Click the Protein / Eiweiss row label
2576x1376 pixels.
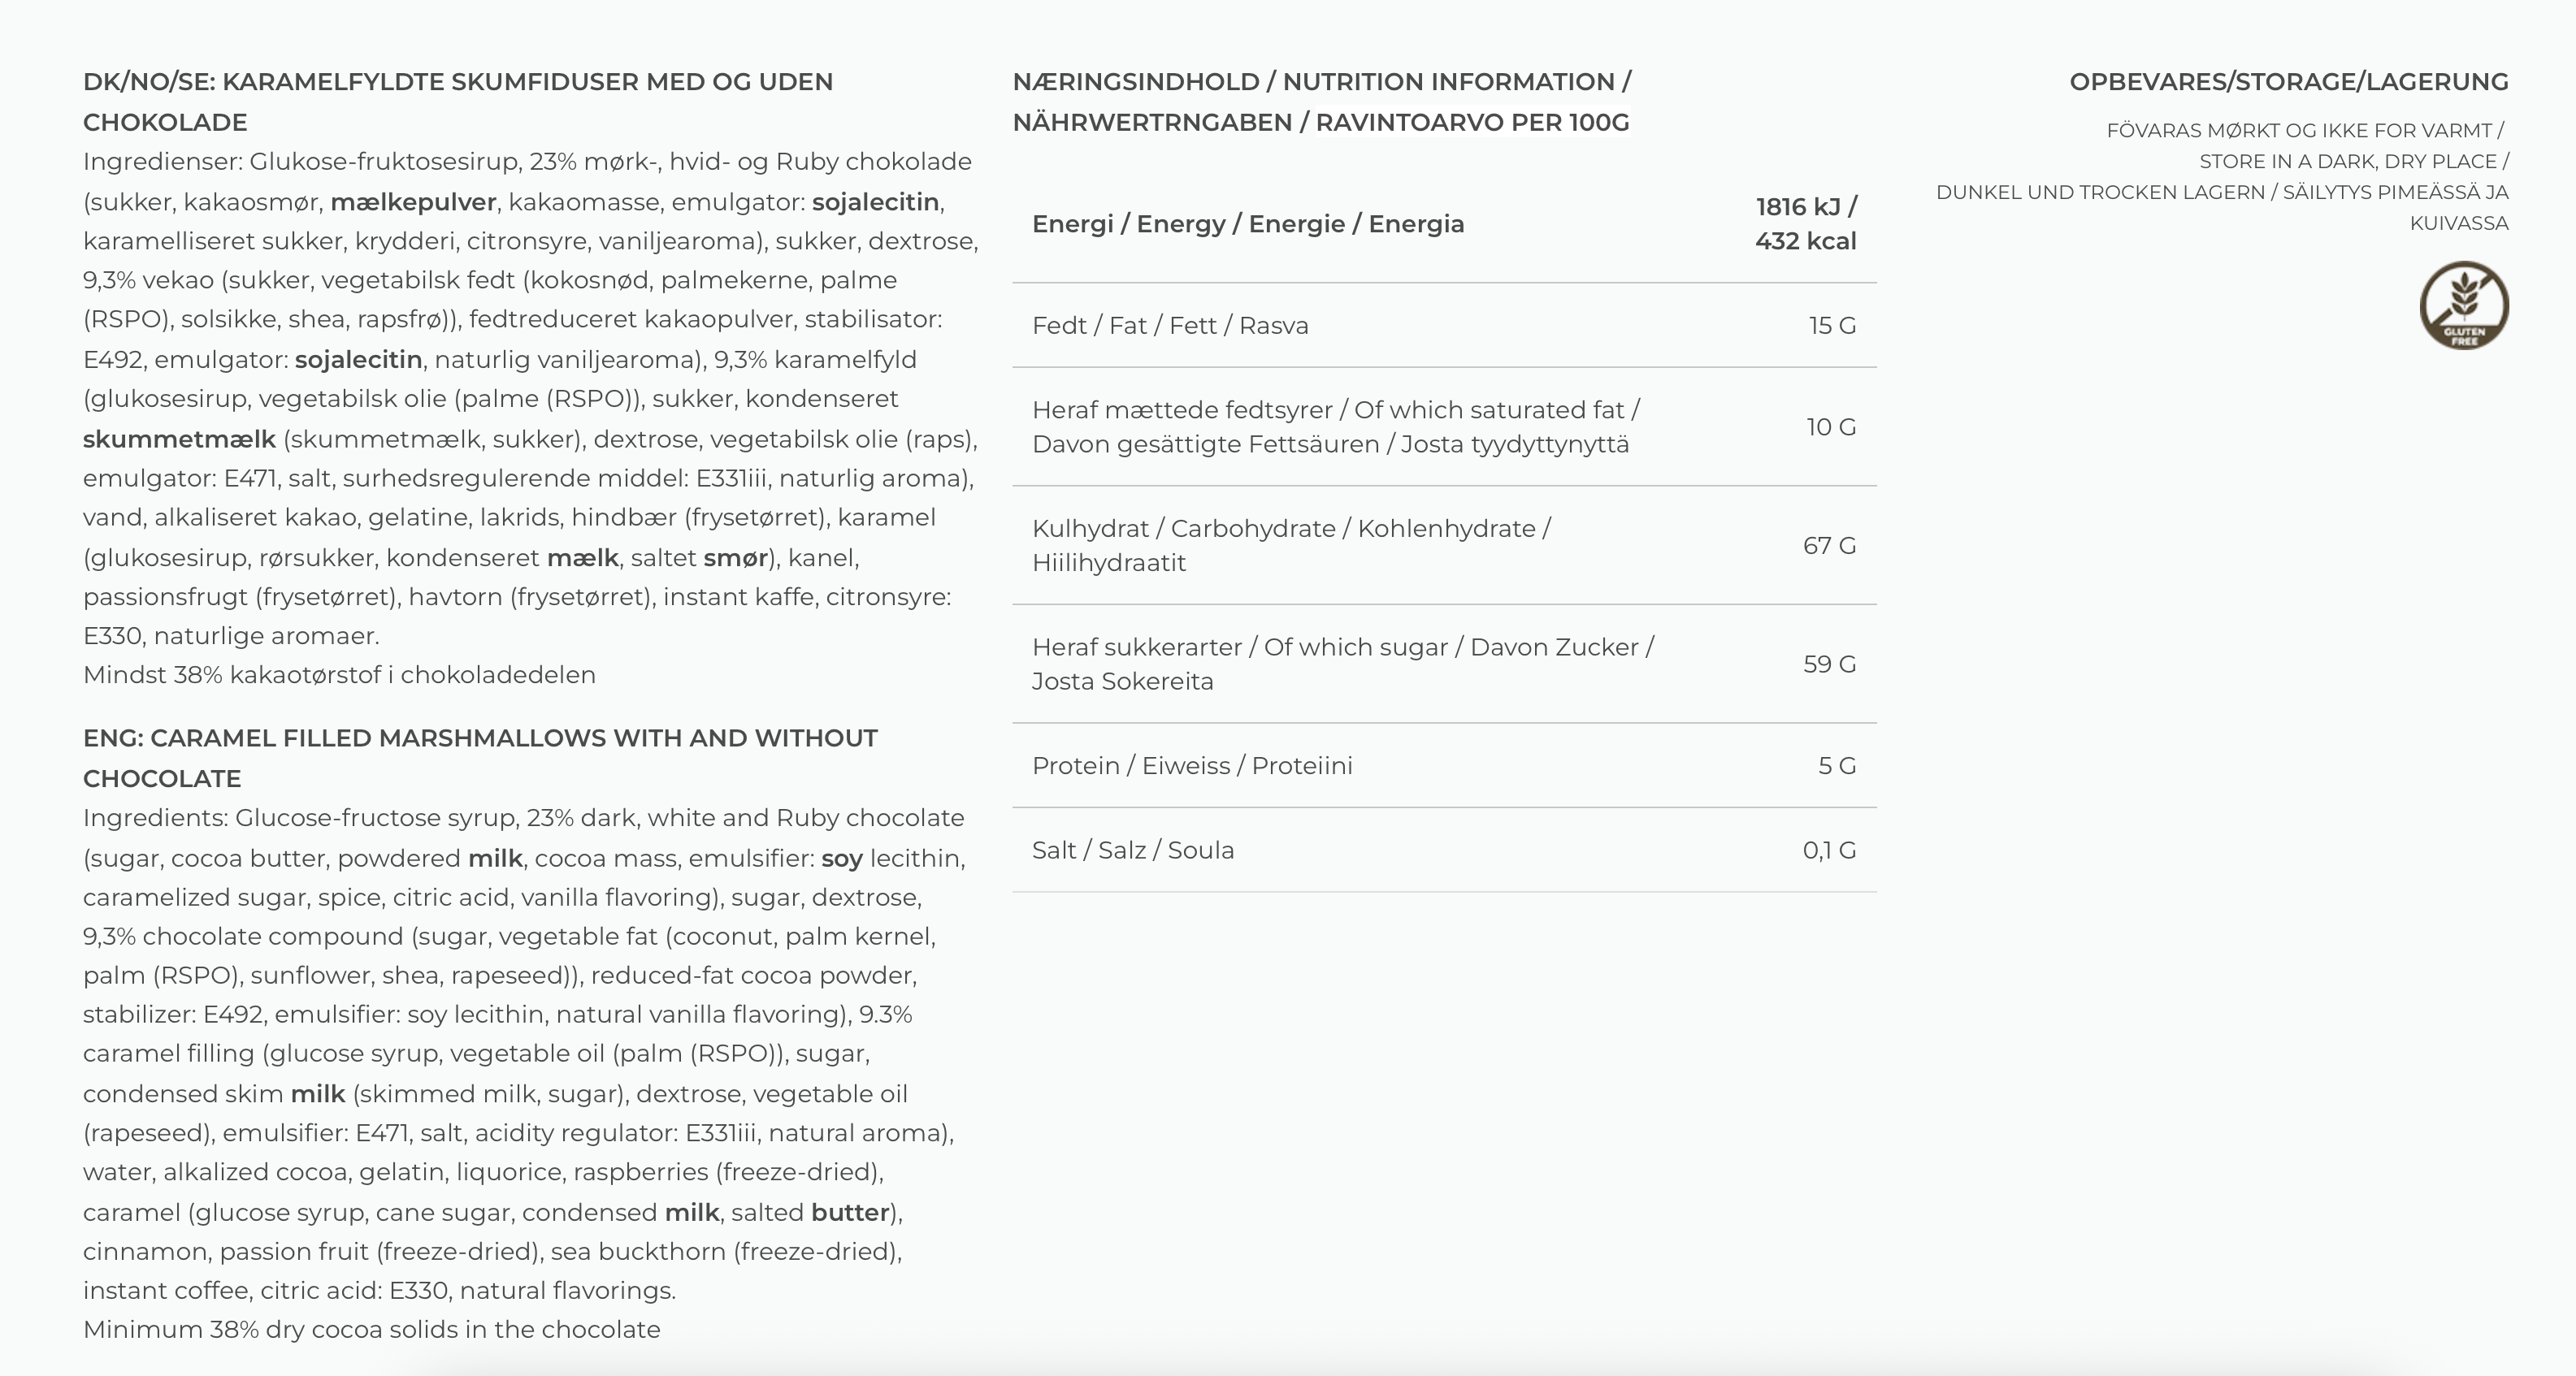(x=1192, y=765)
